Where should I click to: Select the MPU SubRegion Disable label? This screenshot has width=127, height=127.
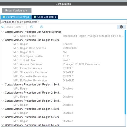(28, 56)
